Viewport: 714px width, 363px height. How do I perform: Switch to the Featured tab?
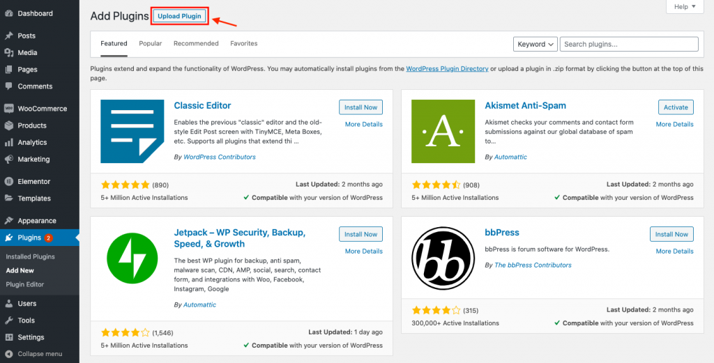(x=114, y=44)
